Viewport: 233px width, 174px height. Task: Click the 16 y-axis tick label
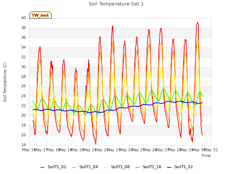[x=23, y=135]
